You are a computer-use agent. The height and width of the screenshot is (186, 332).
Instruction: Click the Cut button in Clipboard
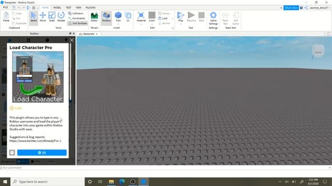click(16, 19)
